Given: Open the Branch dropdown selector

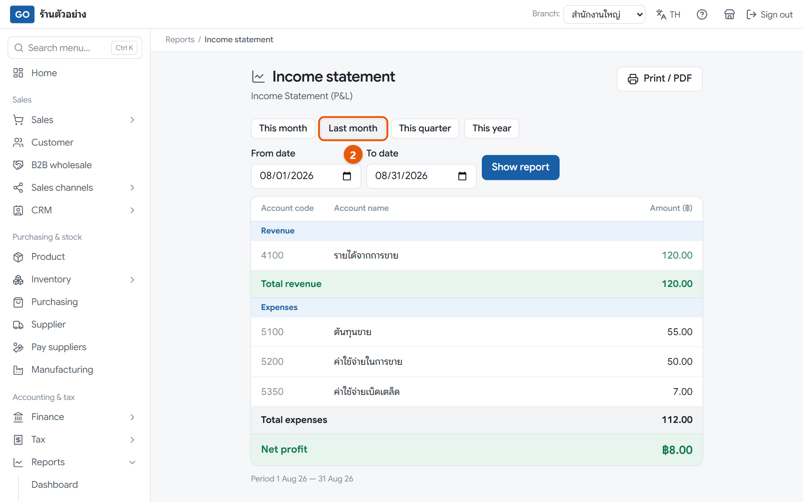Looking at the screenshot, I should pyautogui.click(x=604, y=15).
